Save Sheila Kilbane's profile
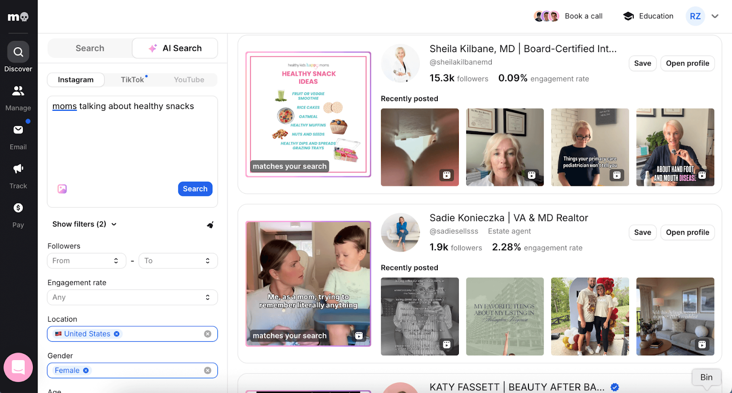 click(x=642, y=63)
